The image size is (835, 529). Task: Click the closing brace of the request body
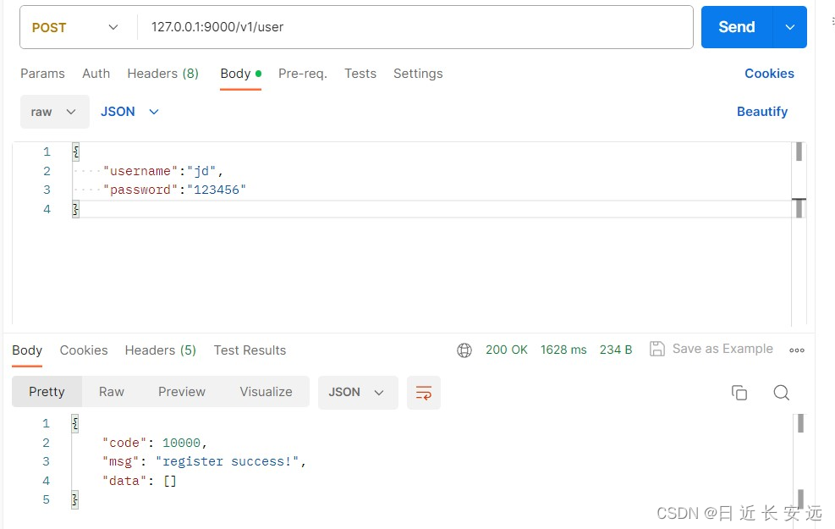tap(75, 209)
